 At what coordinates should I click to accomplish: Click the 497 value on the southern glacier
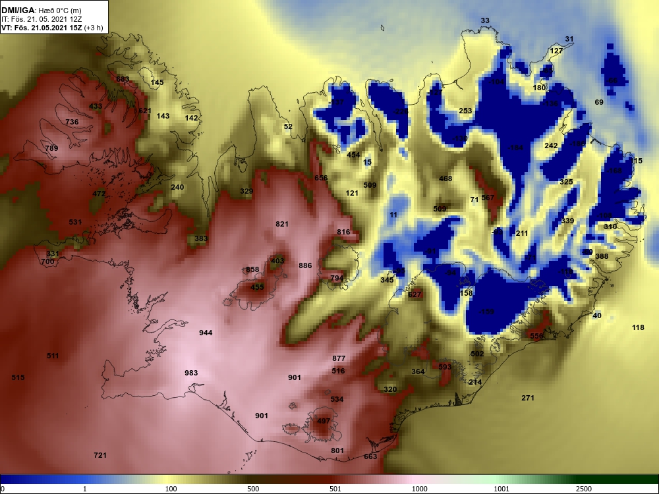324,421
